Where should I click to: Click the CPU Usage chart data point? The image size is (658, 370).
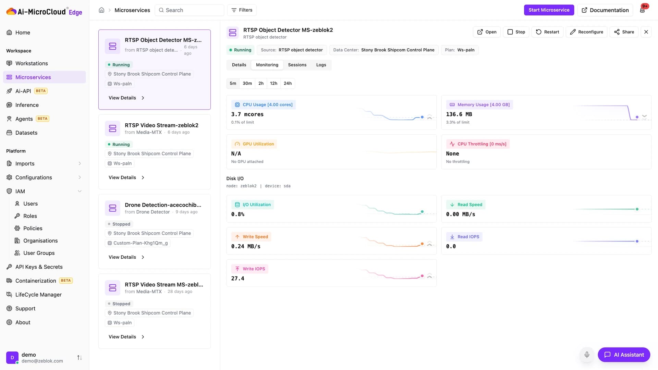[422, 117]
